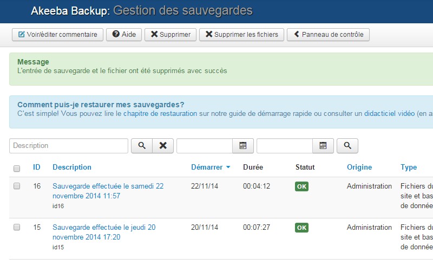Check the box for backup 15
The image size is (433, 271).
(17, 227)
